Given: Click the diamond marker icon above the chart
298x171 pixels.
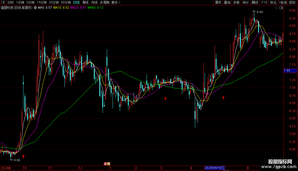Looking at the screenshot, I should coord(276,8).
